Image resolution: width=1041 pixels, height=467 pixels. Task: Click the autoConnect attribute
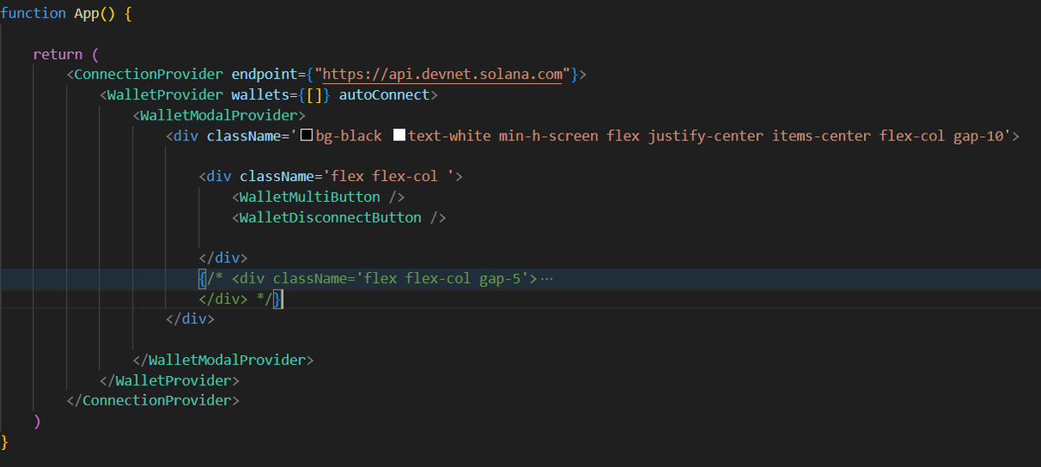pyautogui.click(x=383, y=95)
